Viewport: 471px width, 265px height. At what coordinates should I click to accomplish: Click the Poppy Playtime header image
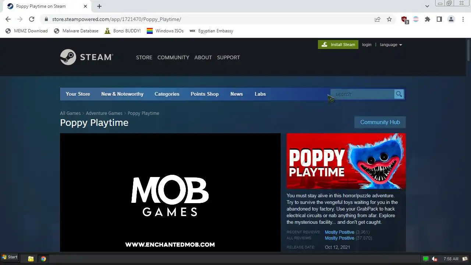(346, 161)
